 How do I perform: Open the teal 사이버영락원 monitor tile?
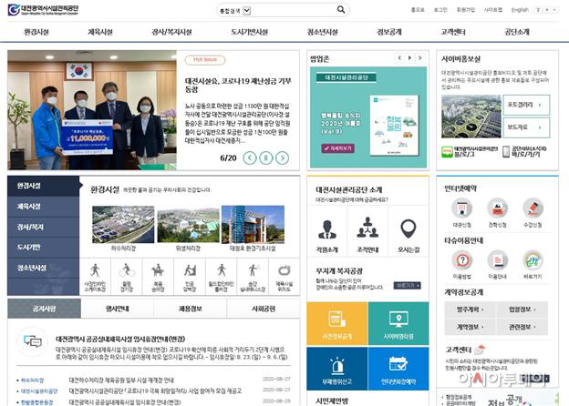coord(398,324)
